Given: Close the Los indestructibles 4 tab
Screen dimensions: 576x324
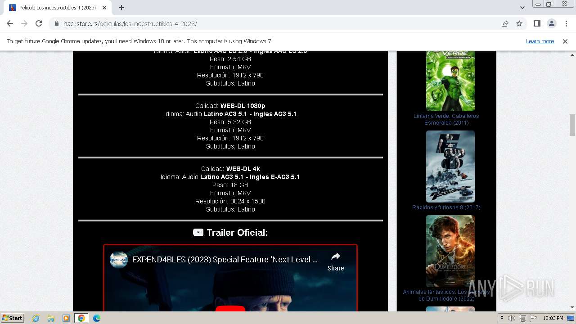Looking at the screenshot, I should [104, 8].
